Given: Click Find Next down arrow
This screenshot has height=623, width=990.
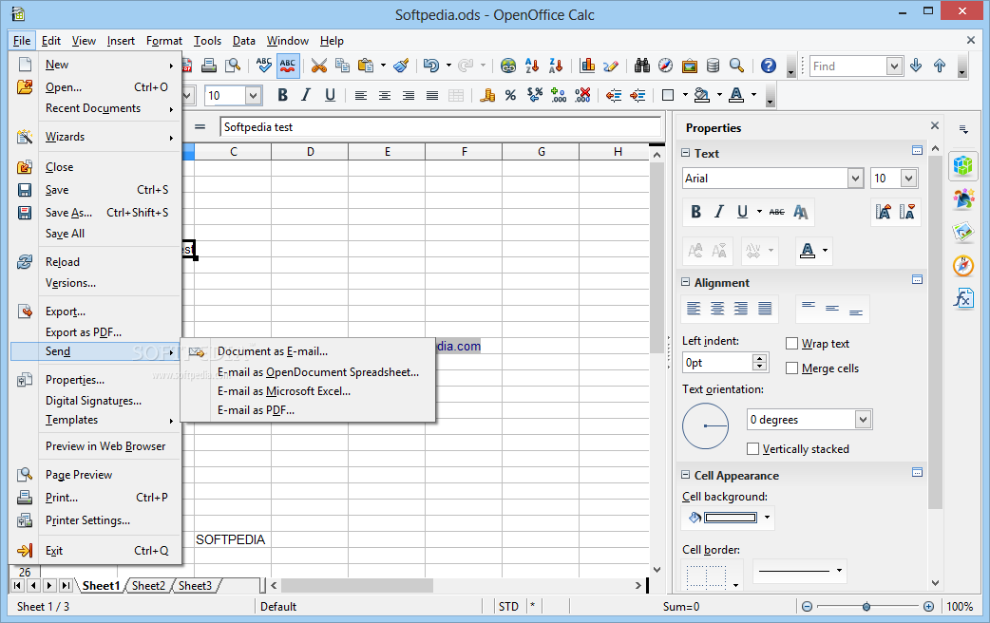Looking at the screenshot, I should tap(916, 66).
